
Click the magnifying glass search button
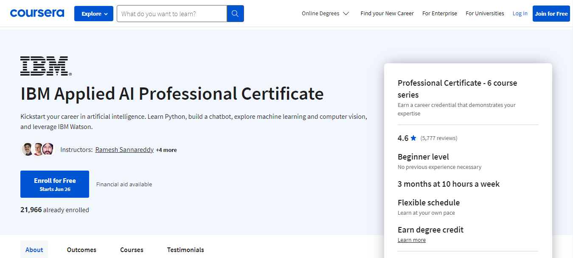pyautogui.click(x=235, y=14)
